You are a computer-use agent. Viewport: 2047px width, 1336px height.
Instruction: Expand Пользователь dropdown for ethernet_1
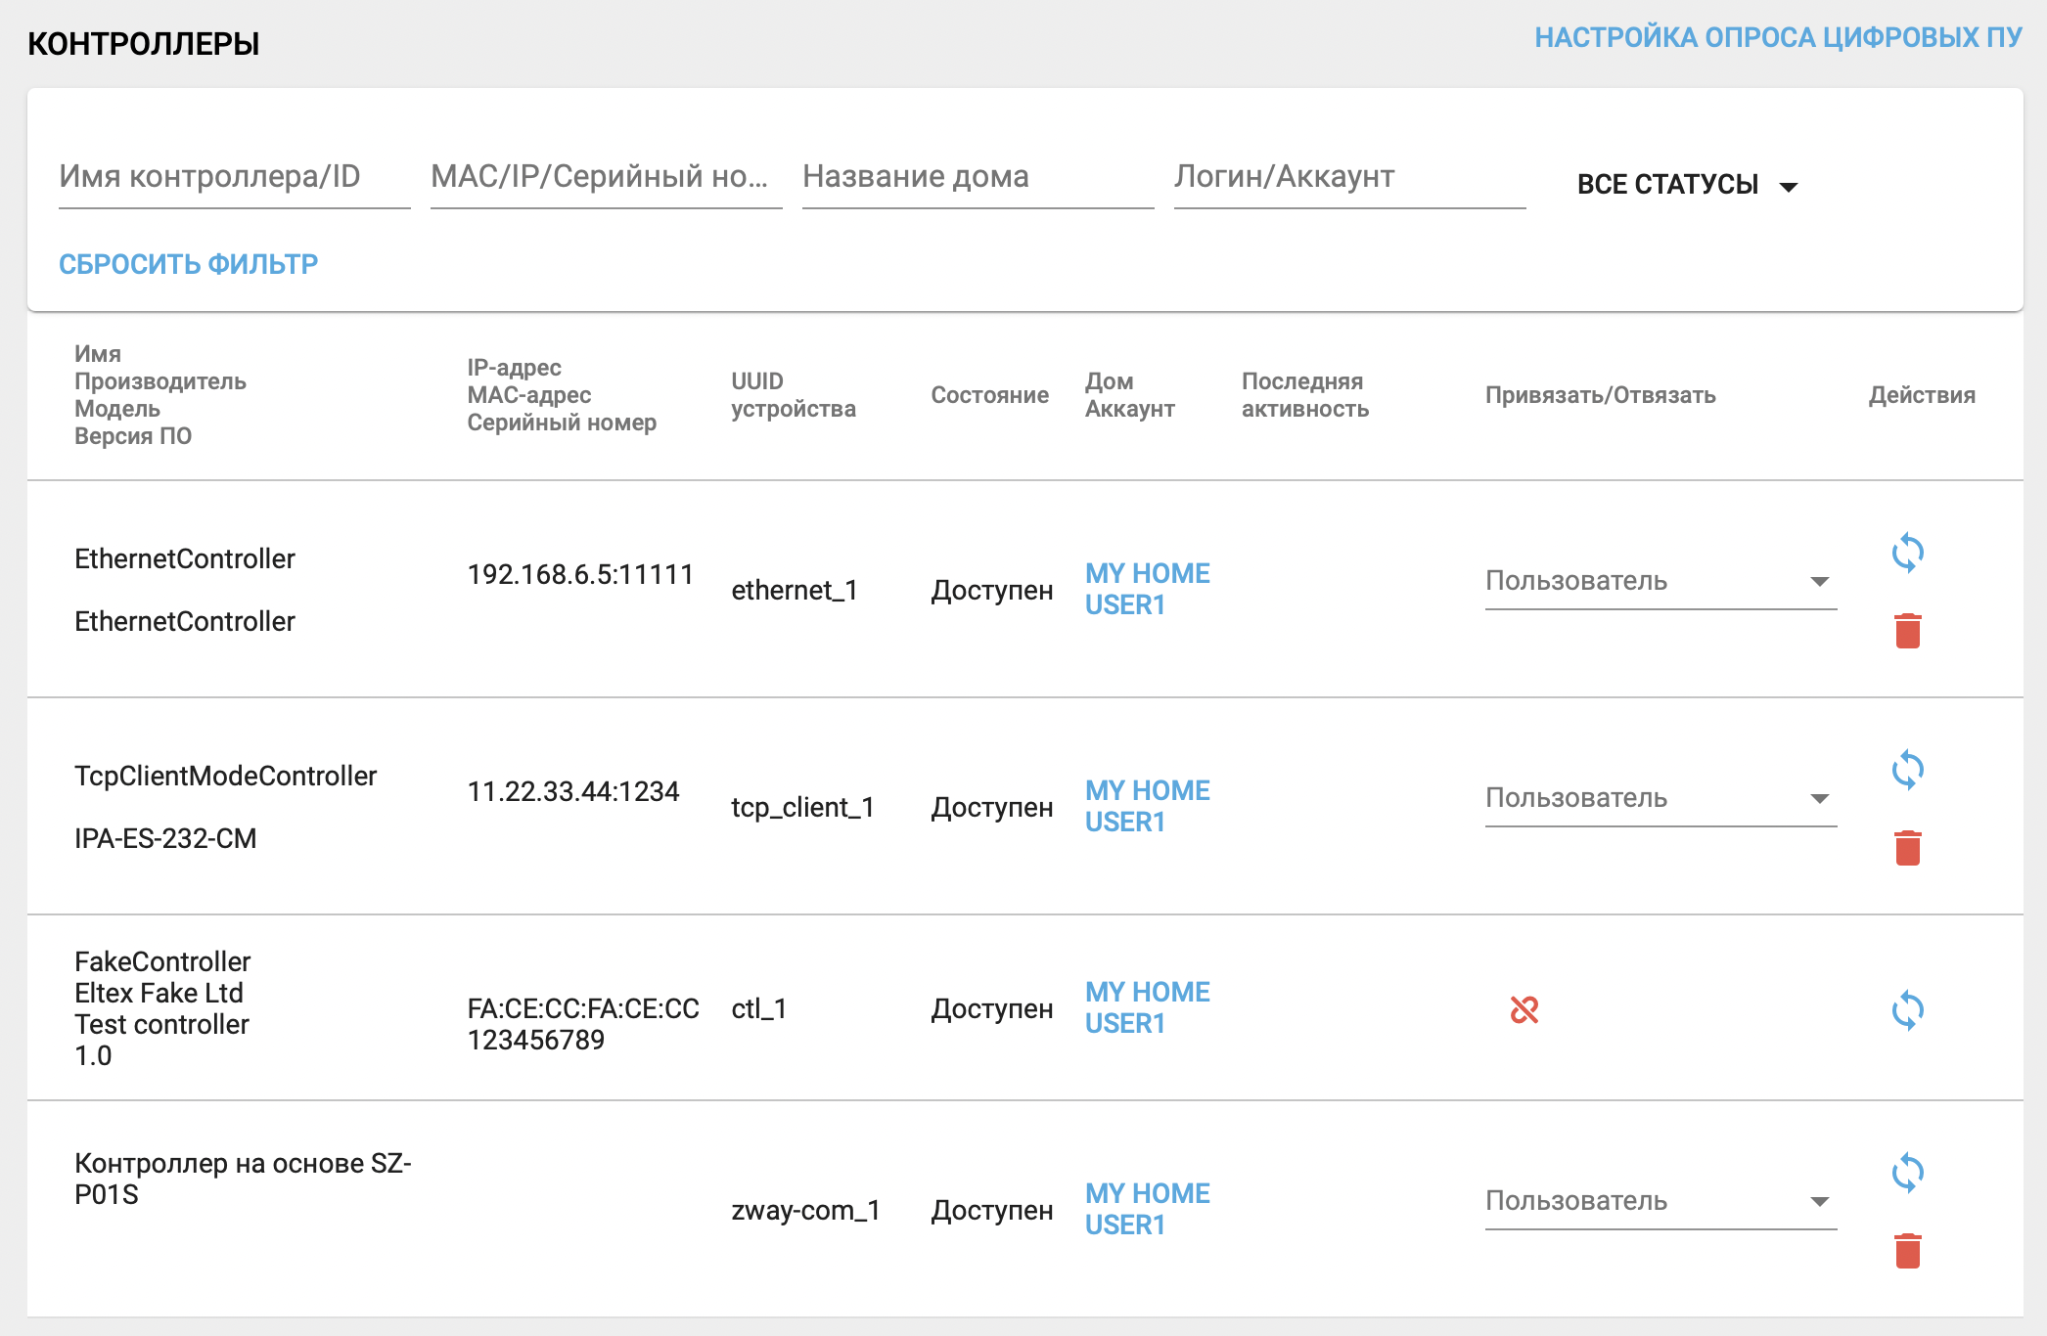[1660, 581]
